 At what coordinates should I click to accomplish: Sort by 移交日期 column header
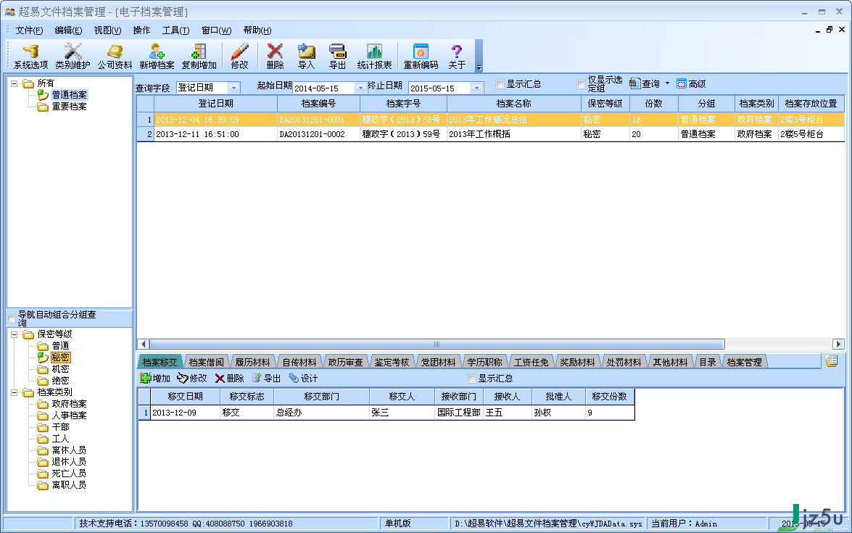(x=185, y=397)
